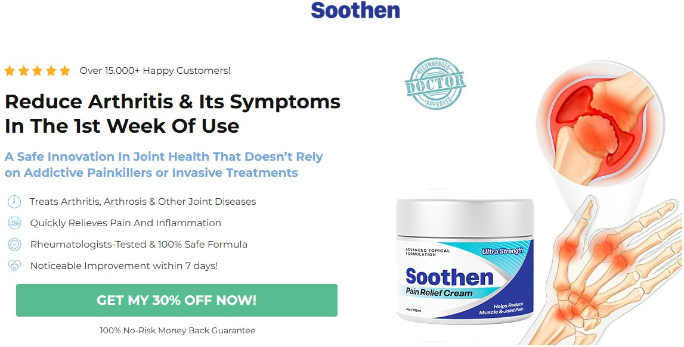Image resolution: width=684 pixels, height=347 pixels.
Task: Click the heart plus icon beside Noticeable Improvement
Action: tap(14, 265)
